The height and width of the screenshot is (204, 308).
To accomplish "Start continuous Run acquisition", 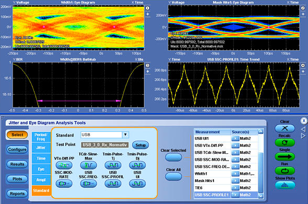I will 285,171.
